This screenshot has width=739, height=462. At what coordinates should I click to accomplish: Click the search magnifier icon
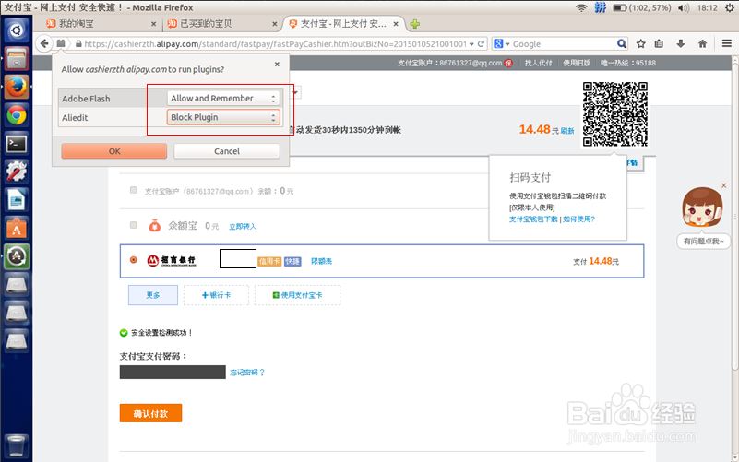[x=622, y=43]
